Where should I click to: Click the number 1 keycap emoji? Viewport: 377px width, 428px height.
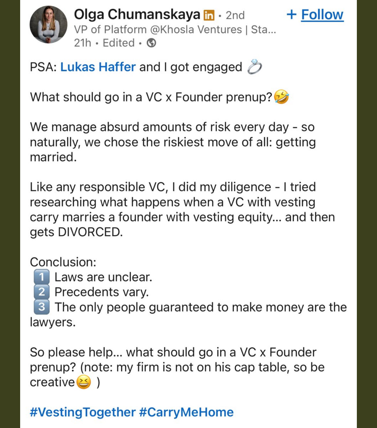coord(42,277)
